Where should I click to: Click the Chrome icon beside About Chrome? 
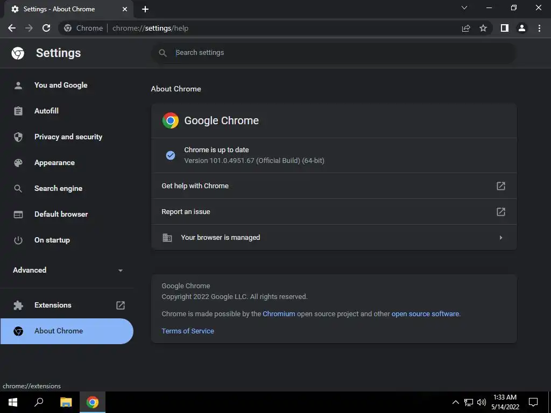pos(18,331)
